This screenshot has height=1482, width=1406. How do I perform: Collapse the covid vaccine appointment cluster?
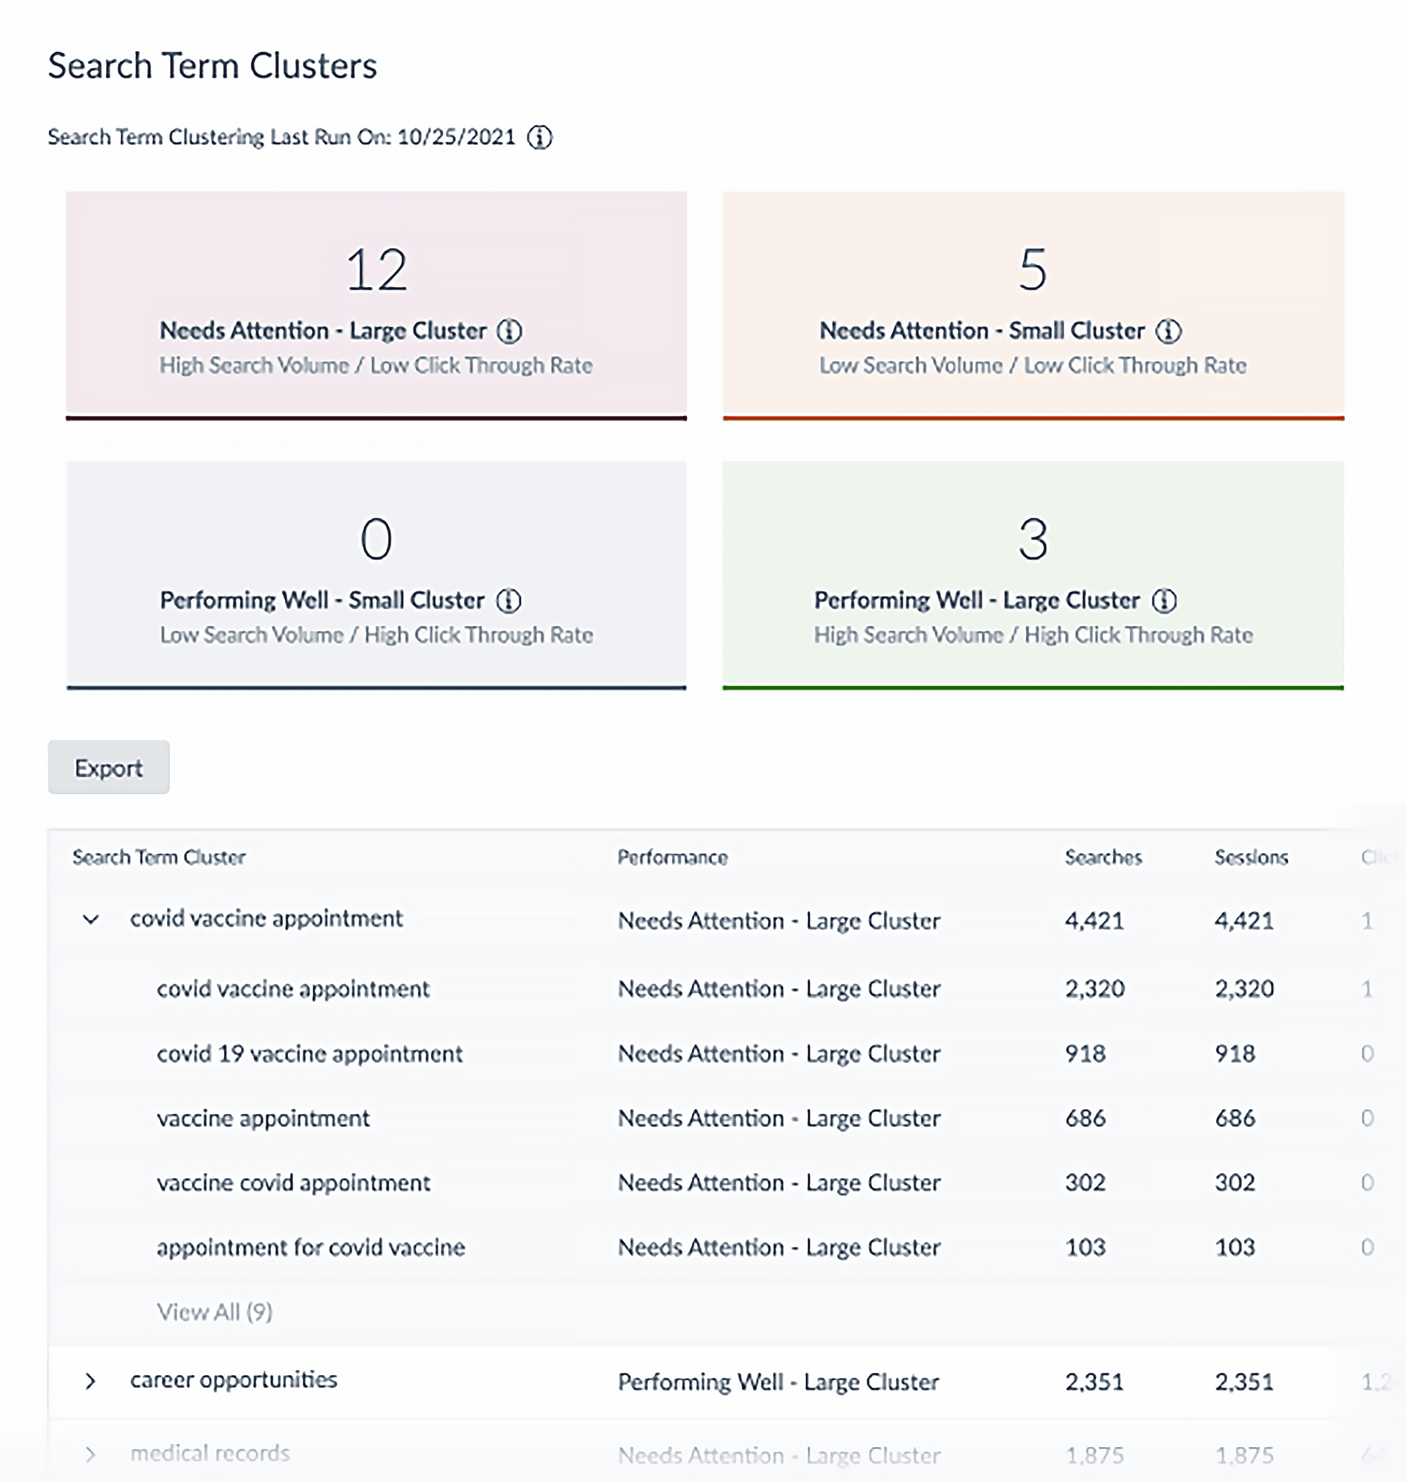(x=91, y=919)
